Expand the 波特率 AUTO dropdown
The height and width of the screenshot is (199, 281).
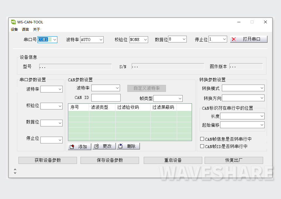(x=101, y=40)
